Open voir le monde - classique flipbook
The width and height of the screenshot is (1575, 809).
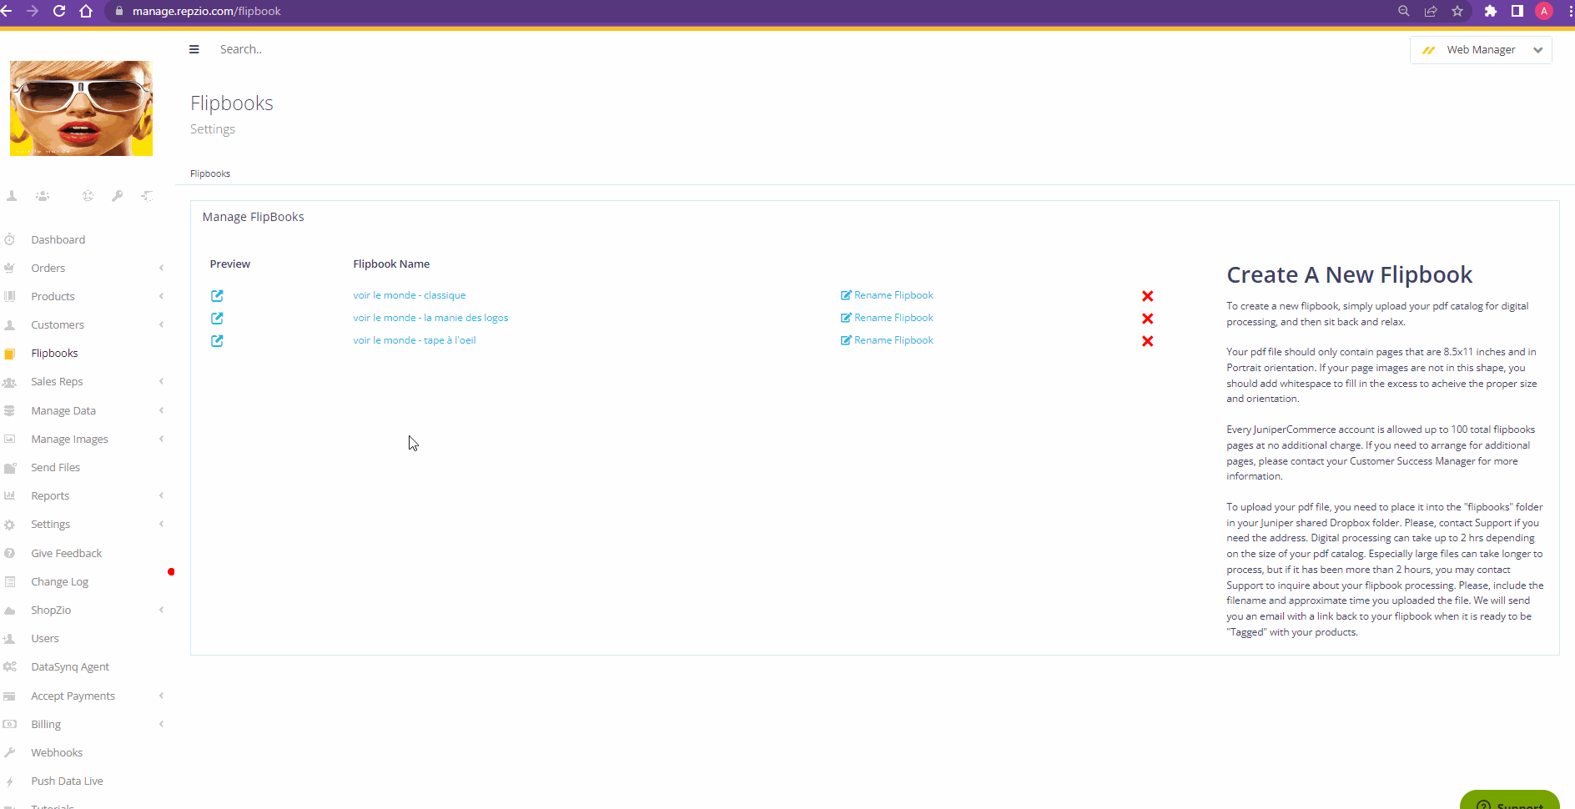tap(410, 295)
